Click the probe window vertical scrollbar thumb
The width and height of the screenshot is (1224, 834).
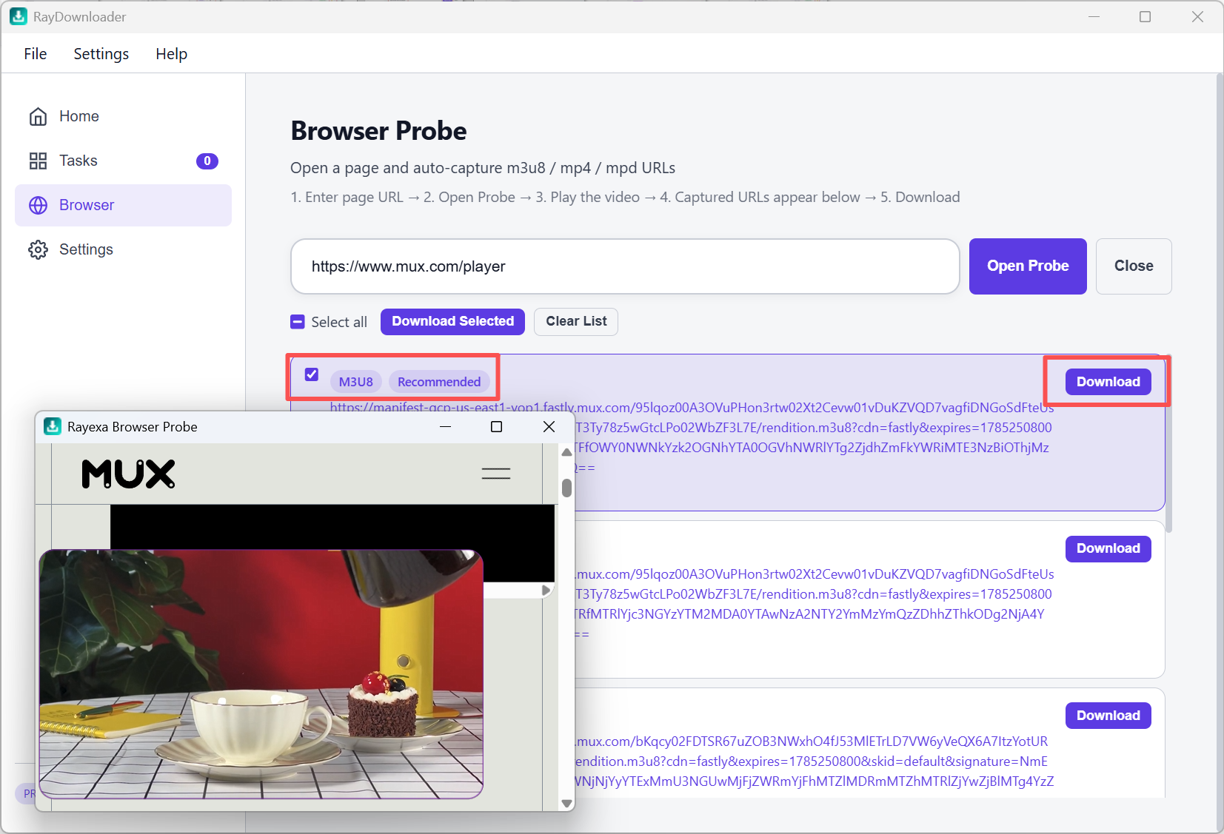(x=566, y=488)
